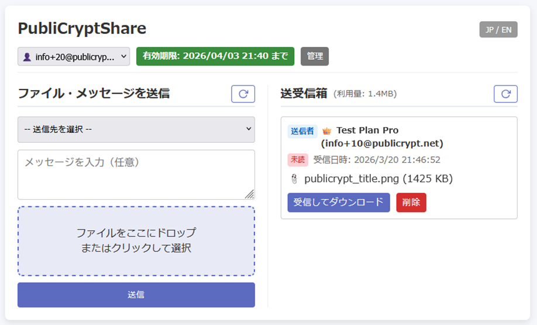Focus the メッセージを入力 message text area
The height and width of the screenshot is (325, 537).
(136, 175)
